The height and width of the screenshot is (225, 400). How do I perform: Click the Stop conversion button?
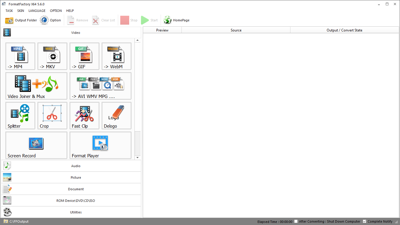pos(129,20)
